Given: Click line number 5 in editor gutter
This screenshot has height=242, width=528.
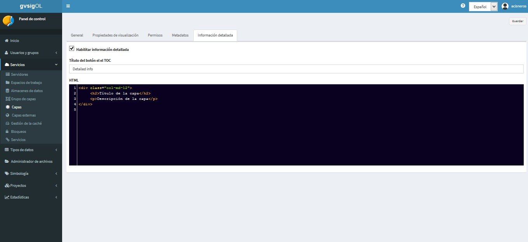Looking at the screenshot, I should pyautogui.click(x=75, y=110).
